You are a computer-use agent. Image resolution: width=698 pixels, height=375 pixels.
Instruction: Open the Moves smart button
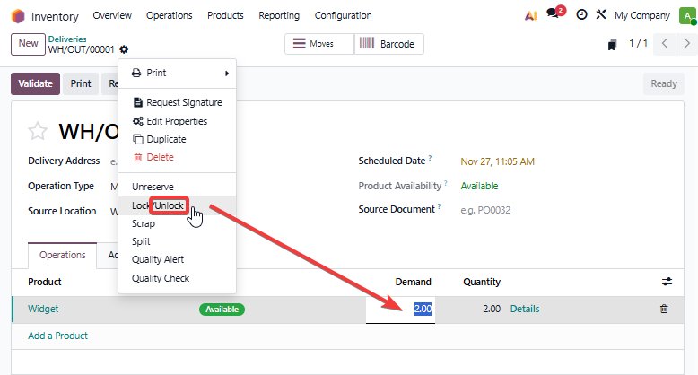click(318, 44)
